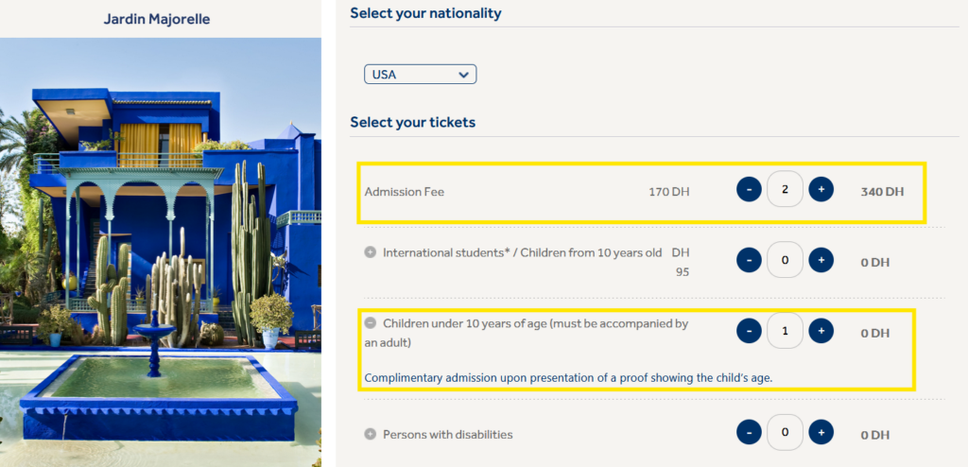Viewport: 968px width, 467px height.
Task: Remove one International students ticket
Action: (x=749, y=260)
